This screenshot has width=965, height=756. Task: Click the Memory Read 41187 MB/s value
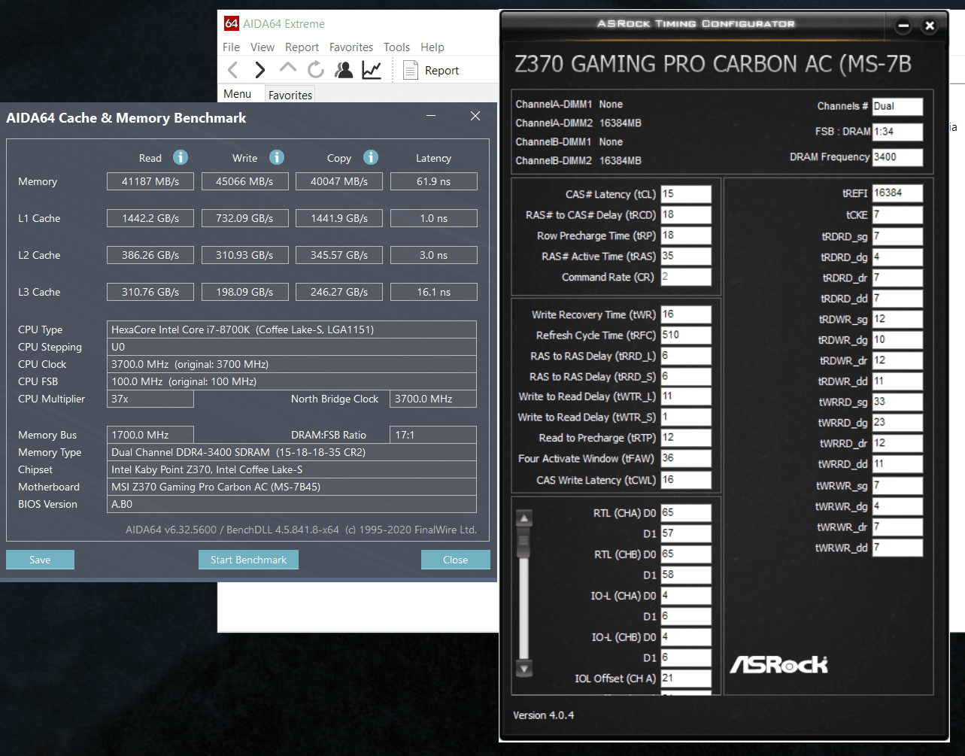tap(150, 181)
